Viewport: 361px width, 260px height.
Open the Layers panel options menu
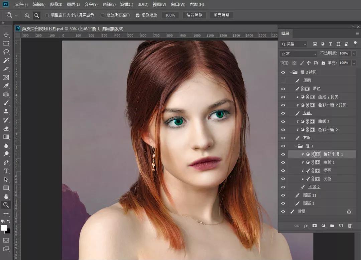357,33
